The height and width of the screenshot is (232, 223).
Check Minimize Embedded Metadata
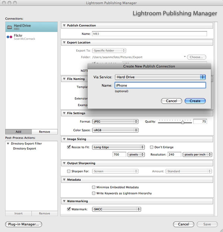tap(94, 187)
